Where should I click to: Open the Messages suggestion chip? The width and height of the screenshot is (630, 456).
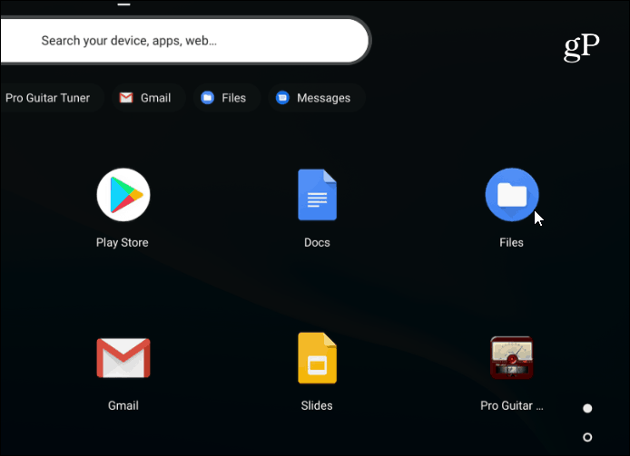317,98
